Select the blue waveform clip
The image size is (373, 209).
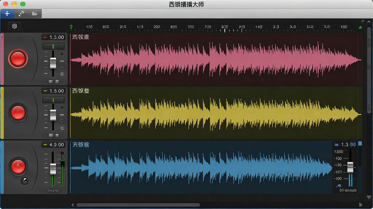201,167
